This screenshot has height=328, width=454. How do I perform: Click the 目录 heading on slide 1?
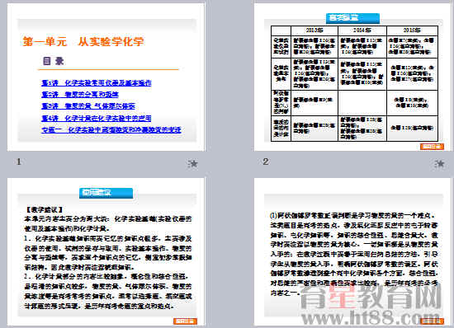coord(54,61)
